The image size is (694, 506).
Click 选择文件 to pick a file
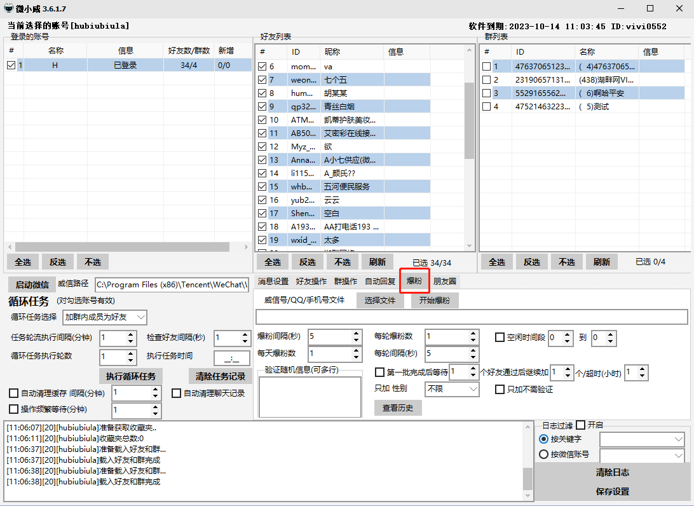[x=380, y=301]
